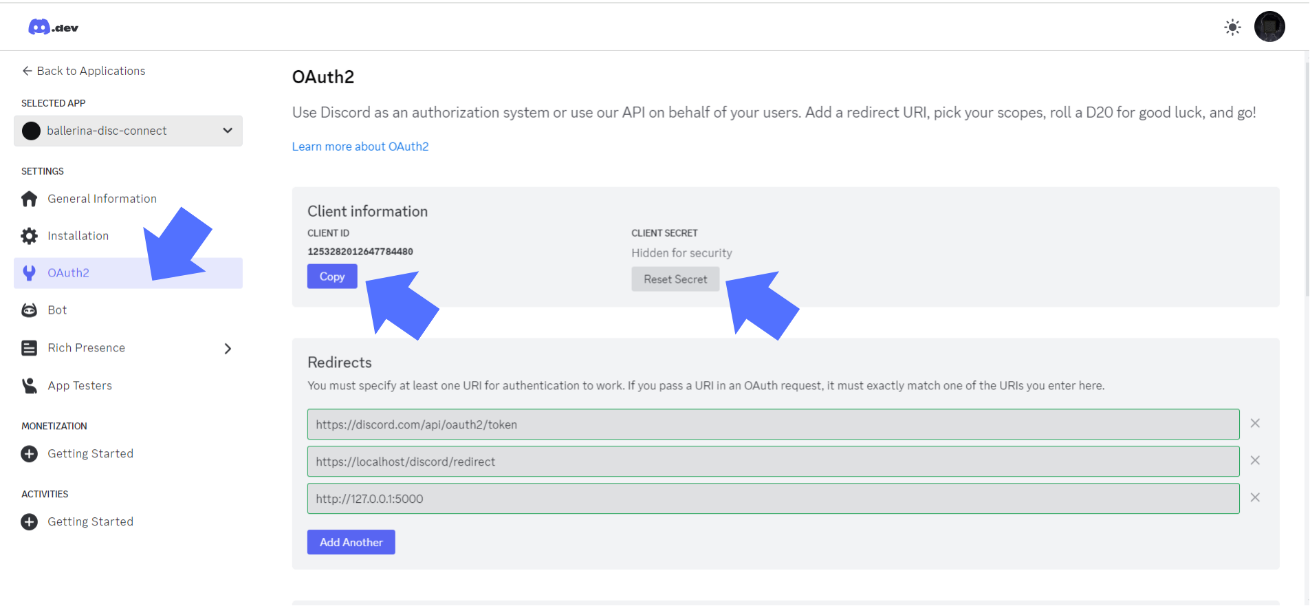Image resolution: width=1310 pixels, height=606 pixels.
Task: Copy the Client ID
Action: coord(332,277)
